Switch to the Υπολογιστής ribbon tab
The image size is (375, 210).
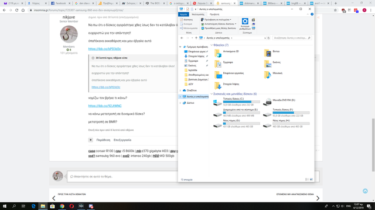pos(198,14)
